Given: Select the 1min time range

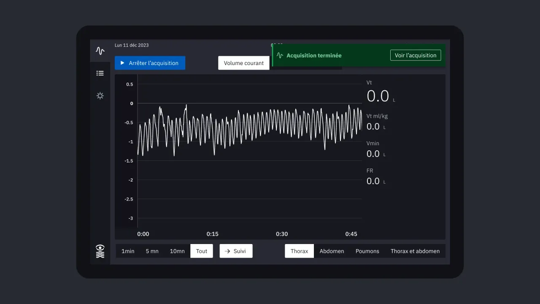Looking at the screenshot, I should tap(128, 251).
